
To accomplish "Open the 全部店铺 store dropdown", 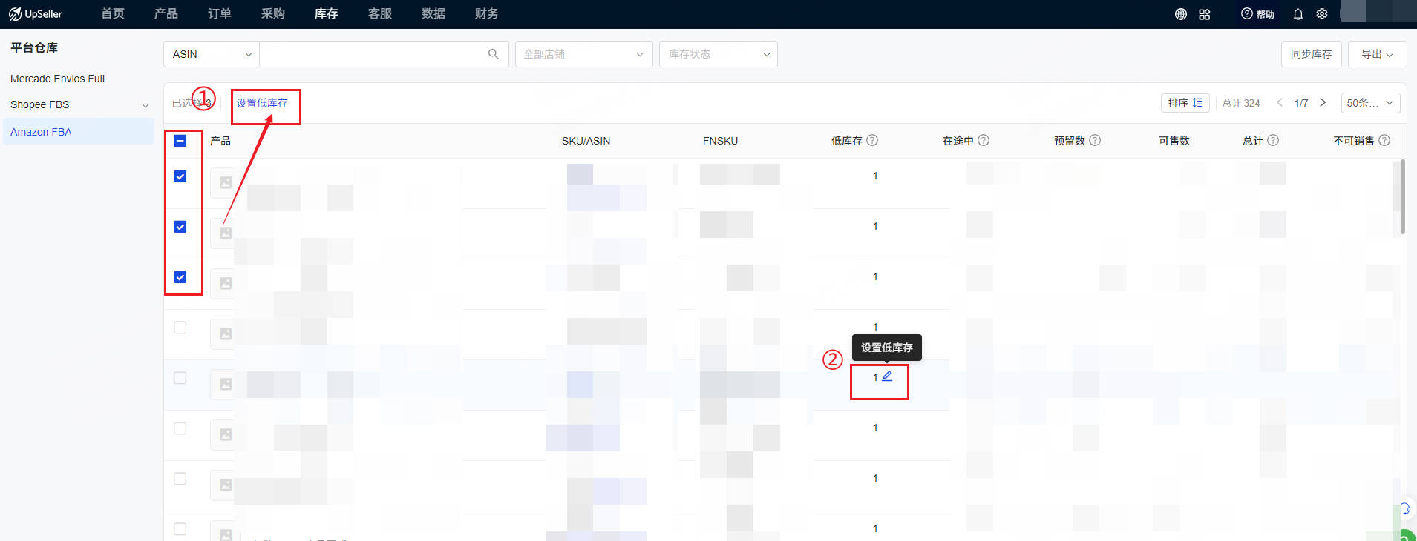I will click(x=584, y=54).
